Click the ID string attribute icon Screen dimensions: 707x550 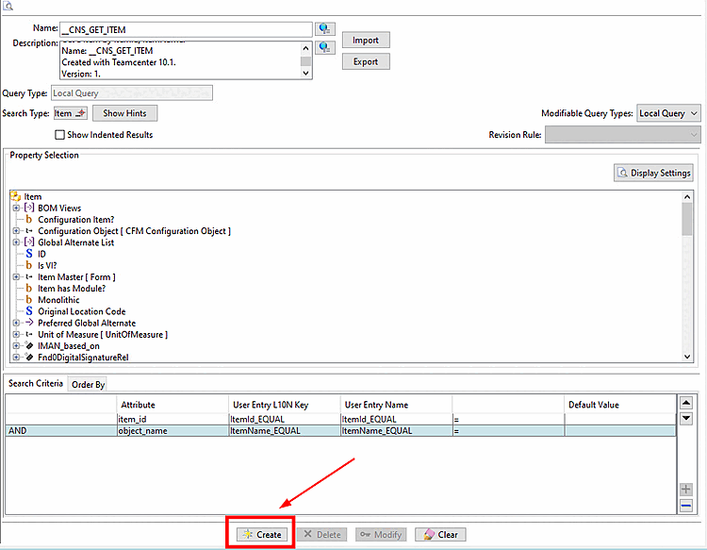click(29, 254)
